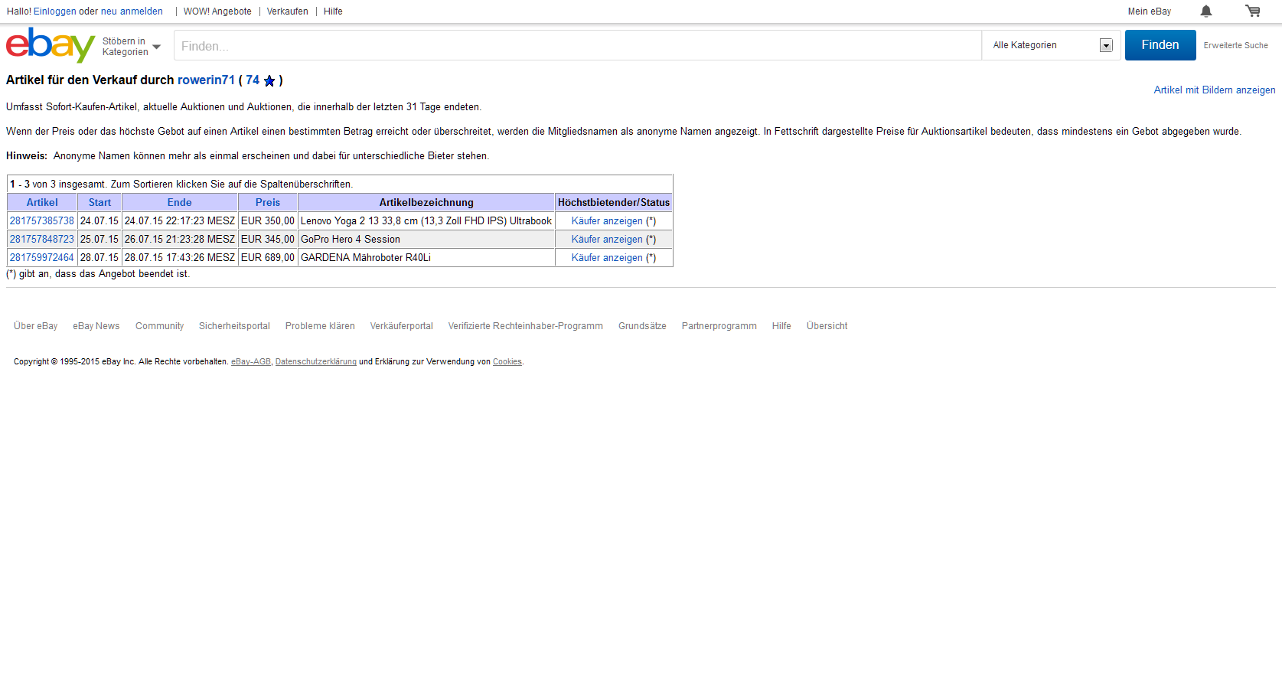Image resolution: width=1282 pixels, height=692 pixels.
Task: Open Datenschutzerklärung link
Action: pos(316,362)
